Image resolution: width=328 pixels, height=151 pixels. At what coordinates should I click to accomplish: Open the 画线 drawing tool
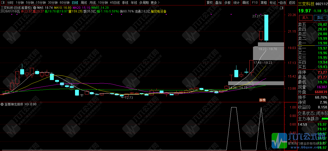pos(245,3)
